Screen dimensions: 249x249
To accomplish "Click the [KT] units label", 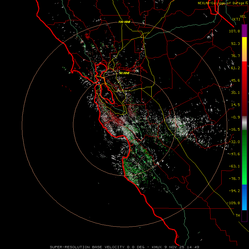I will coord(236,19).
